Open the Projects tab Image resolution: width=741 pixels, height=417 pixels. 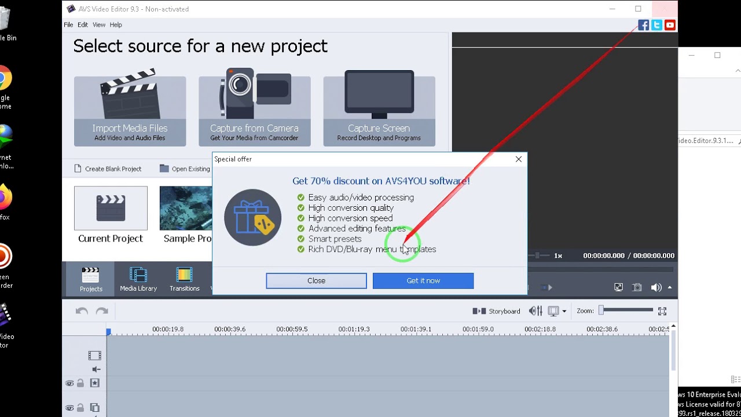91,279
